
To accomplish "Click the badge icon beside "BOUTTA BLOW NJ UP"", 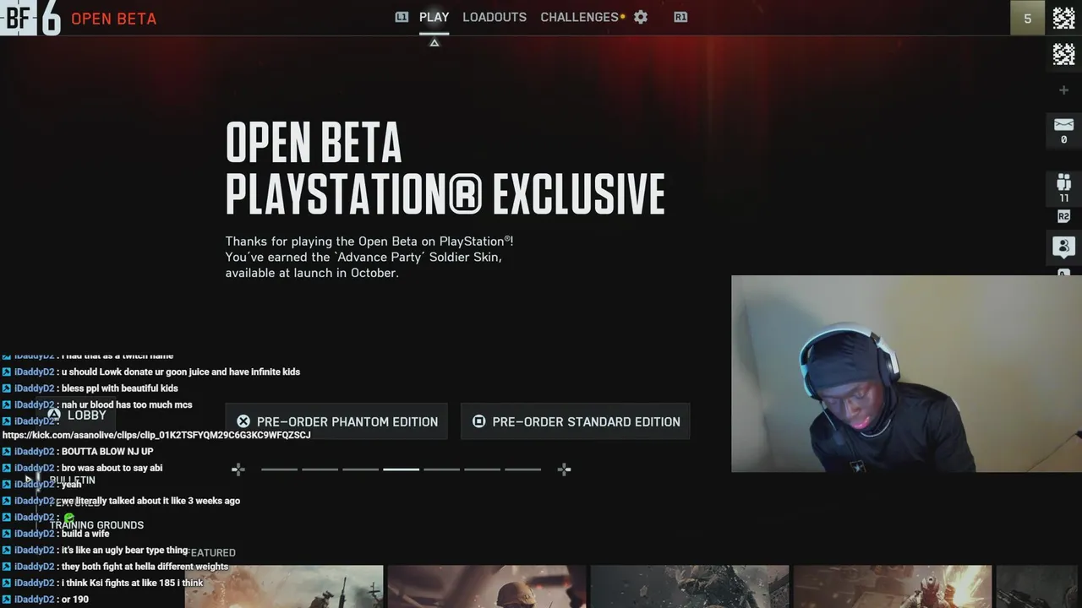I will 7,452.
